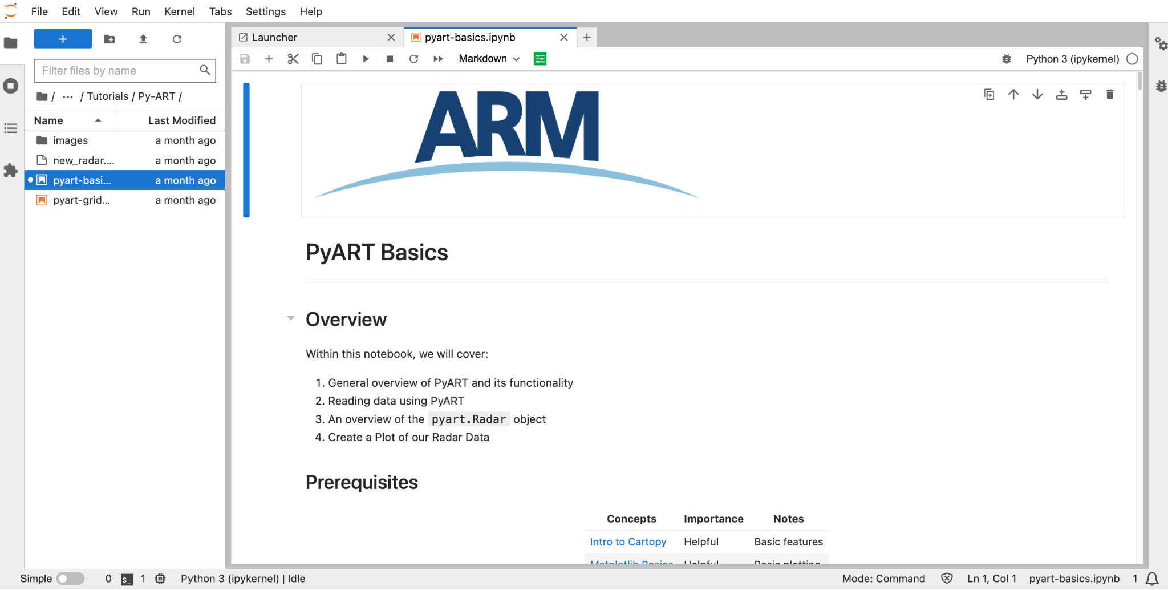Screen dimensions: 1168x590
Task: Open Table of Contents sidebar icon
Action: tap(10, 128)
